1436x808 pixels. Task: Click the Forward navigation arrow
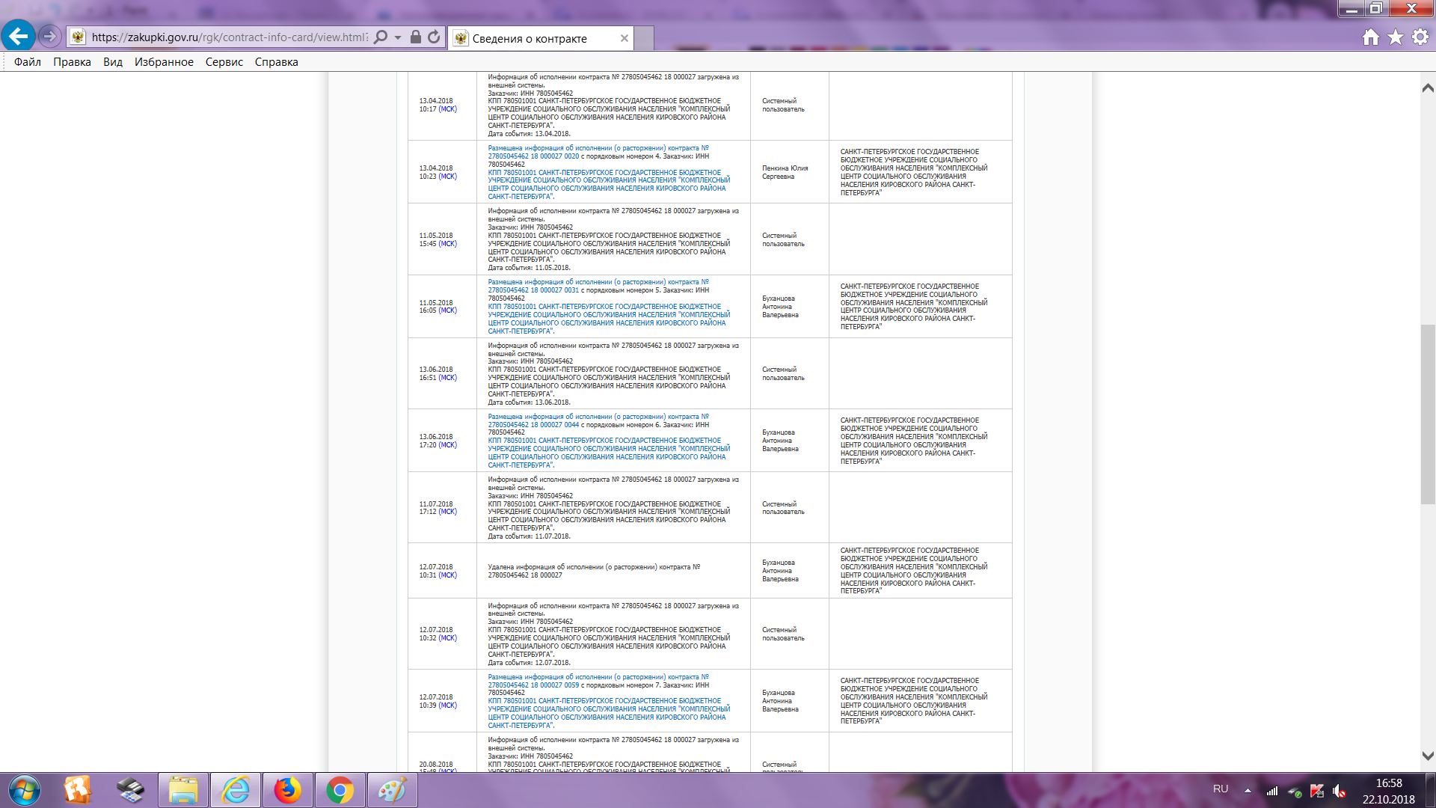pyautogui.click(x=49, y=36)
